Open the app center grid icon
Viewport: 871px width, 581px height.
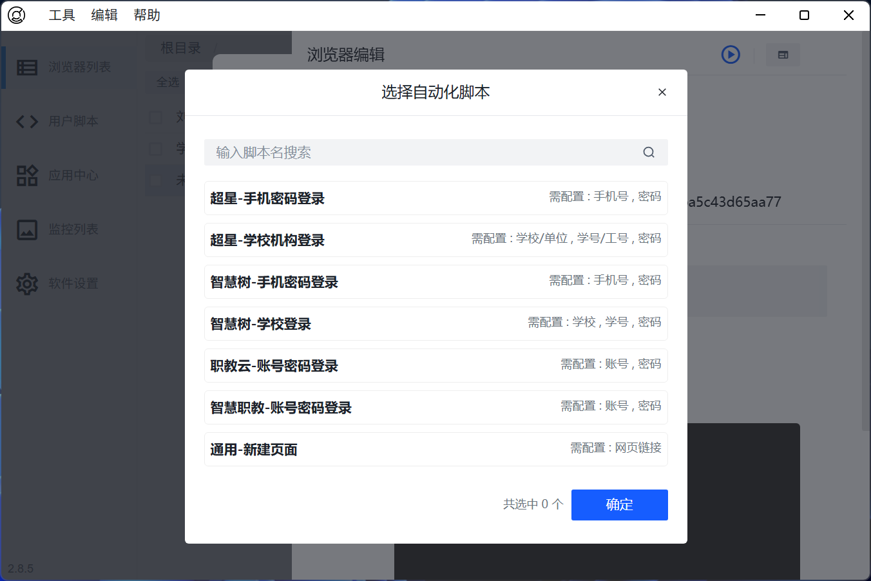click(27, 175)
